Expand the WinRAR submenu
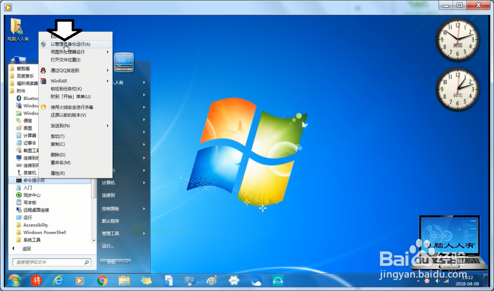The height and width of the screenshot is (291, 494). 75,81
